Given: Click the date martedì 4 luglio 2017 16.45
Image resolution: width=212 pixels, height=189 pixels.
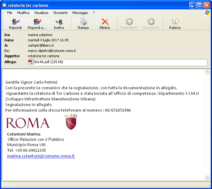Looking at the screenshot, I should coord(48,40).
